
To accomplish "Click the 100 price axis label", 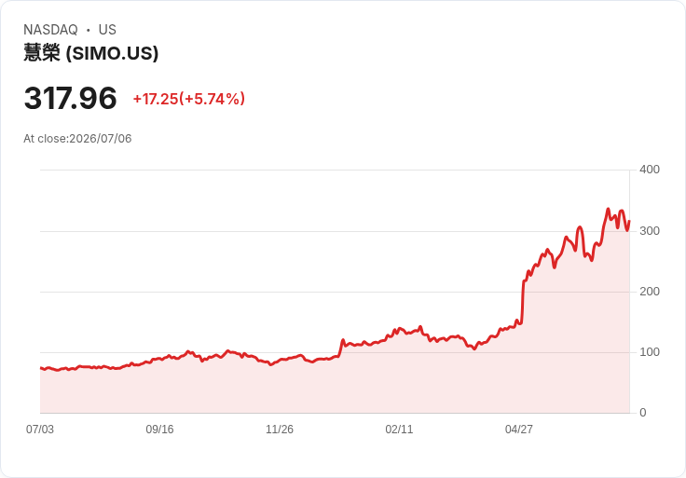I will 650,352.
